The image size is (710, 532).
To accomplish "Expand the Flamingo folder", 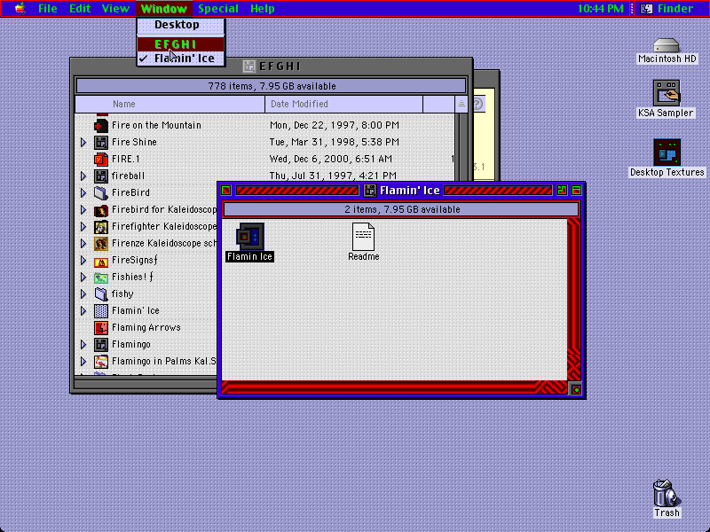I will tap(83, 344).
